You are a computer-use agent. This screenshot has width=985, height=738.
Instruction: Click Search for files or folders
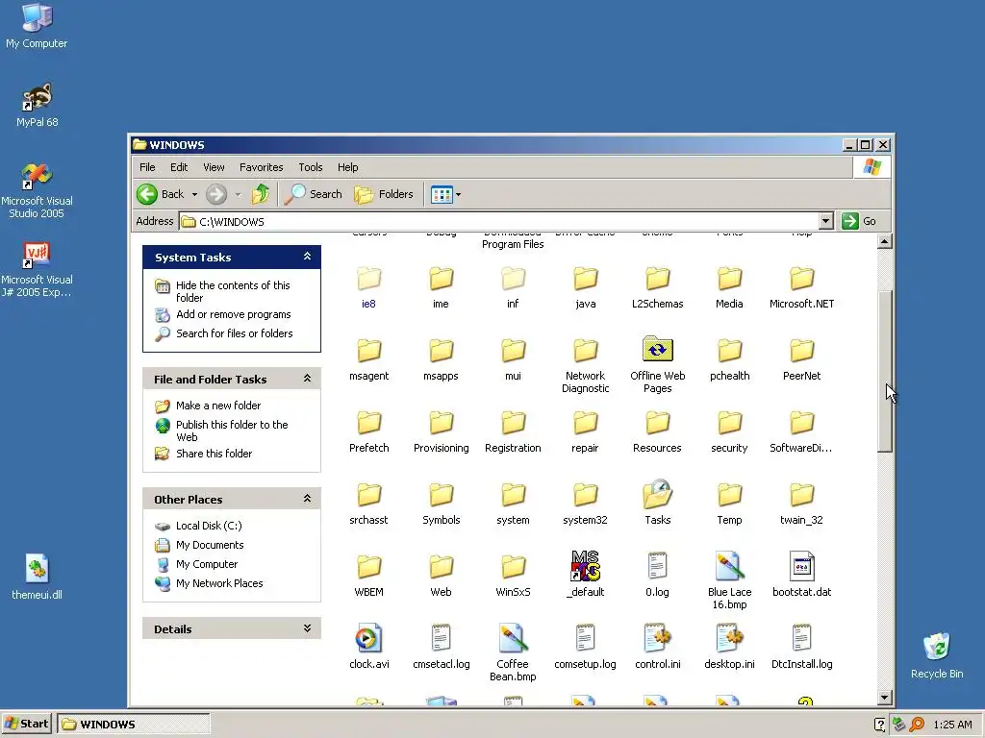pyautogui.click(x=235, y=333)
